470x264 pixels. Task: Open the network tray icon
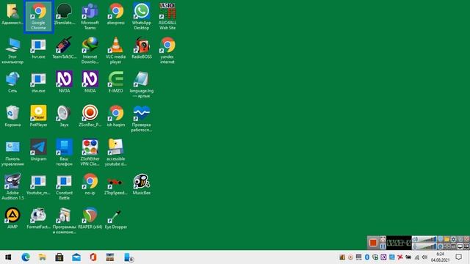(417, 257)
